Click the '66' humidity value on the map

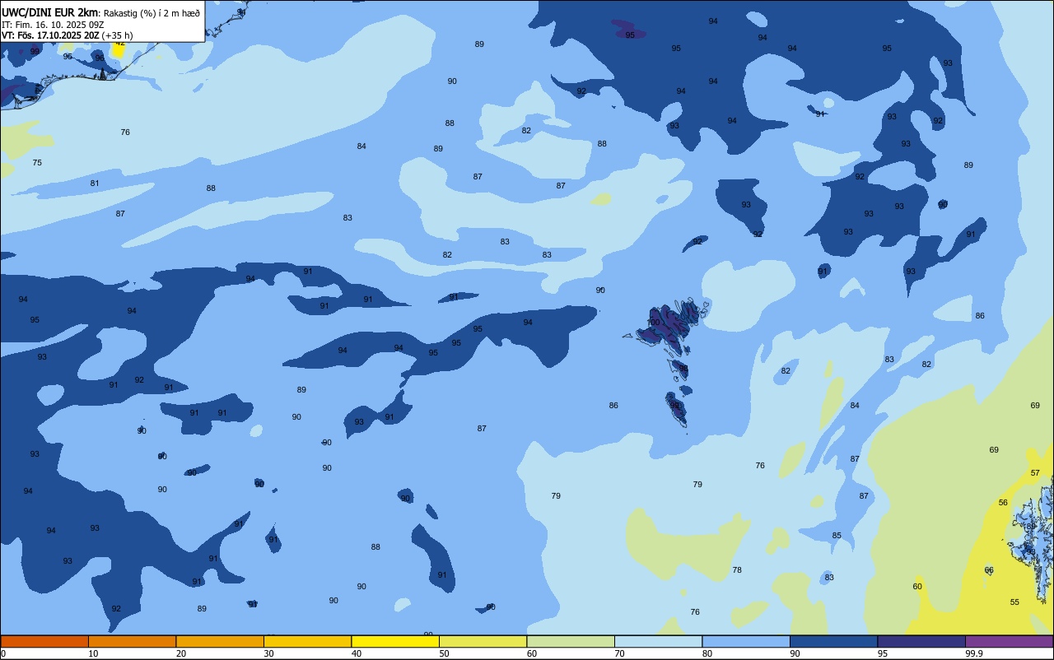[989, 570]
